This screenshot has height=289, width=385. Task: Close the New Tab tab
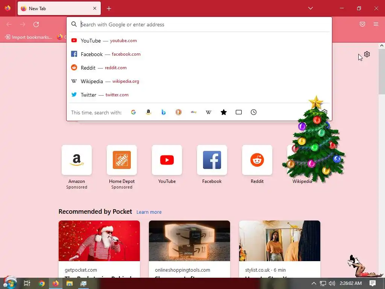(x=95, y=8)
